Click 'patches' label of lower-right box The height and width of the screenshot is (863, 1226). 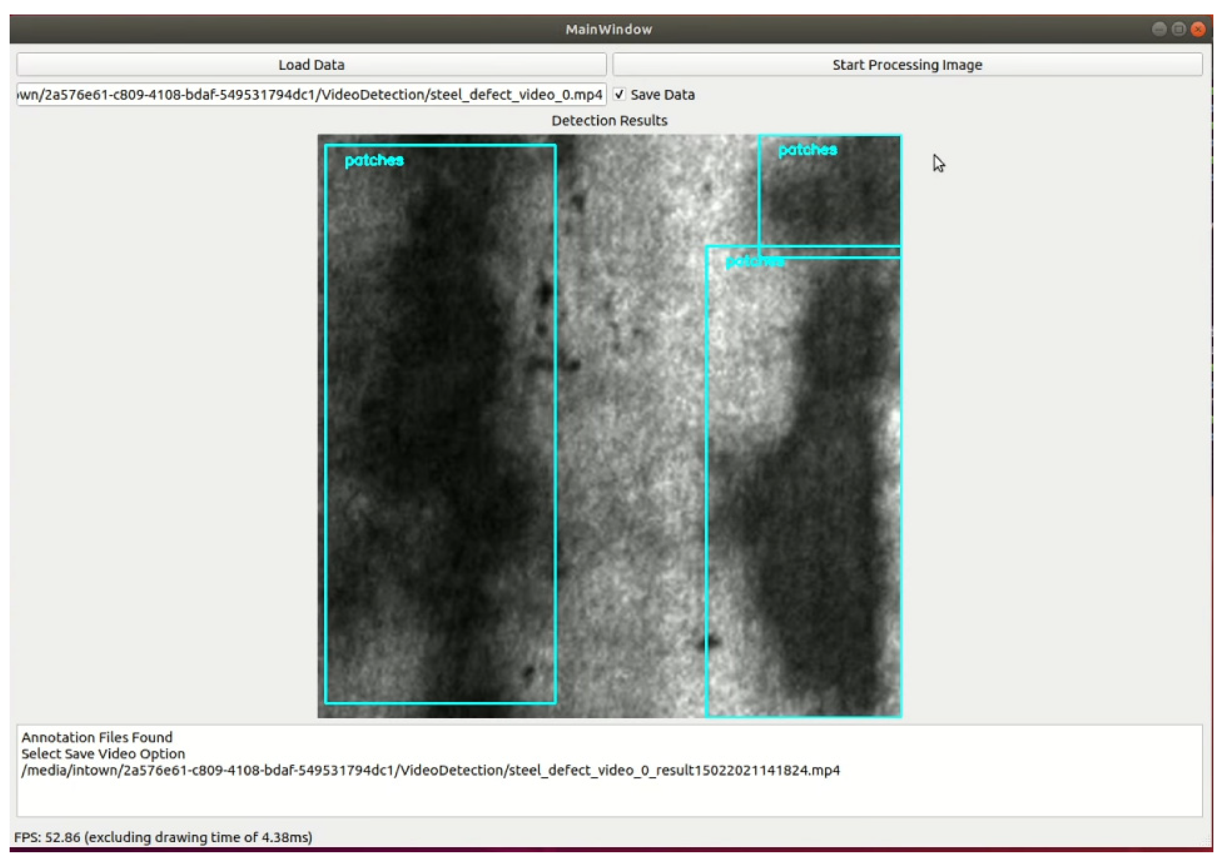[x=755, y=261]
